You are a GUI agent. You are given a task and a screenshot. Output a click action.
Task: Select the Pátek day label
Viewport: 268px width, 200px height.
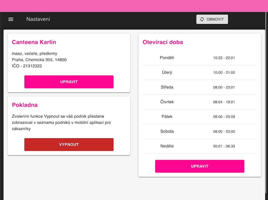[x=167, y=116]
